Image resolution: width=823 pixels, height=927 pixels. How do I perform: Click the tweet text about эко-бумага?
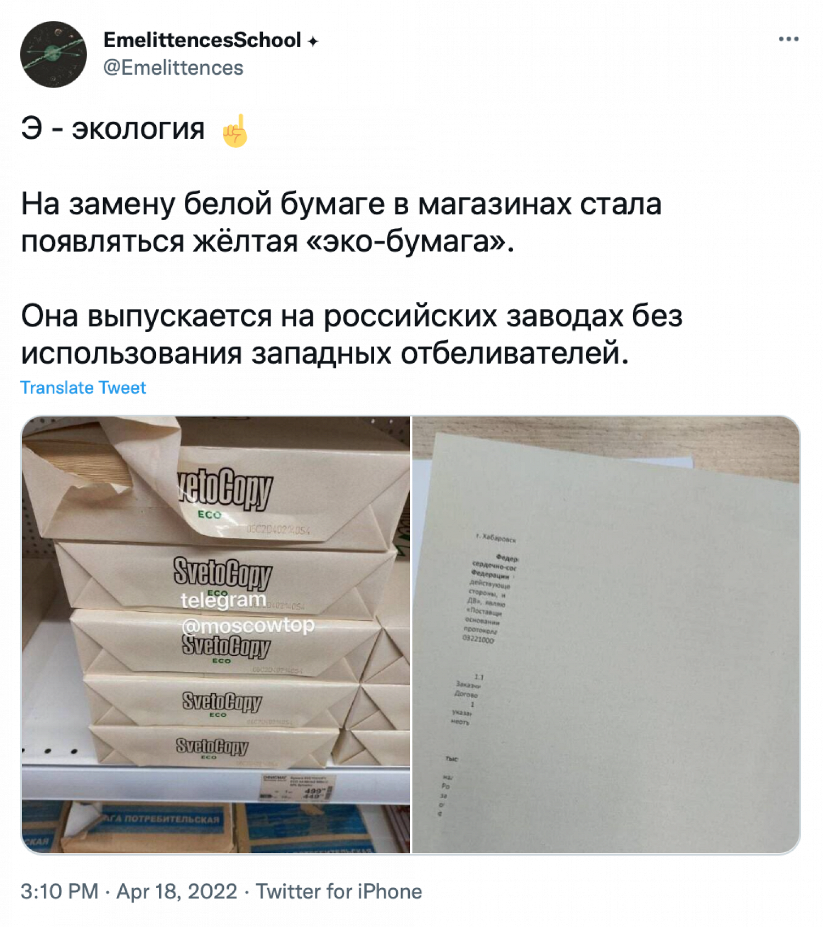tap(341, 222)
